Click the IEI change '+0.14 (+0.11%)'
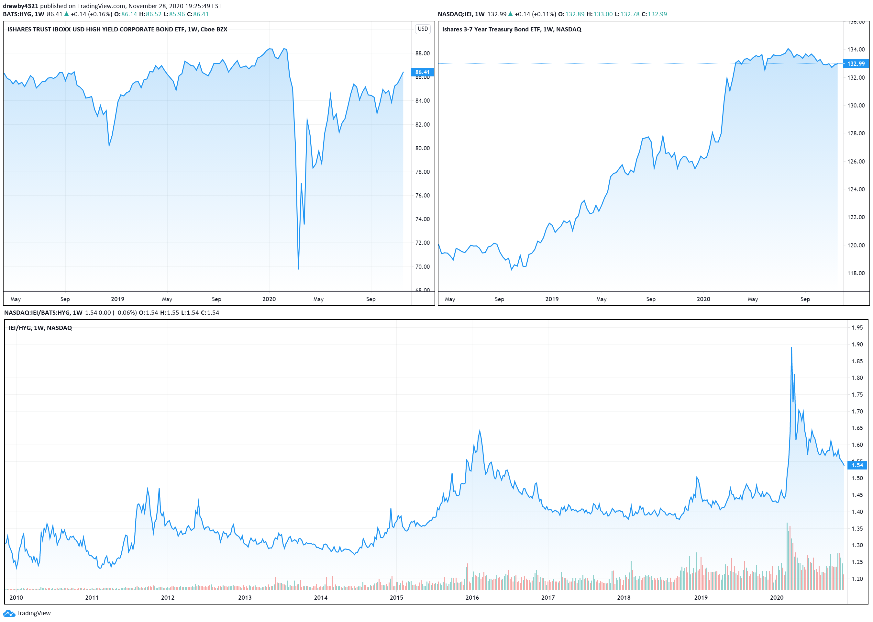This screenshot has height=622, width=873. pos(535,14)
